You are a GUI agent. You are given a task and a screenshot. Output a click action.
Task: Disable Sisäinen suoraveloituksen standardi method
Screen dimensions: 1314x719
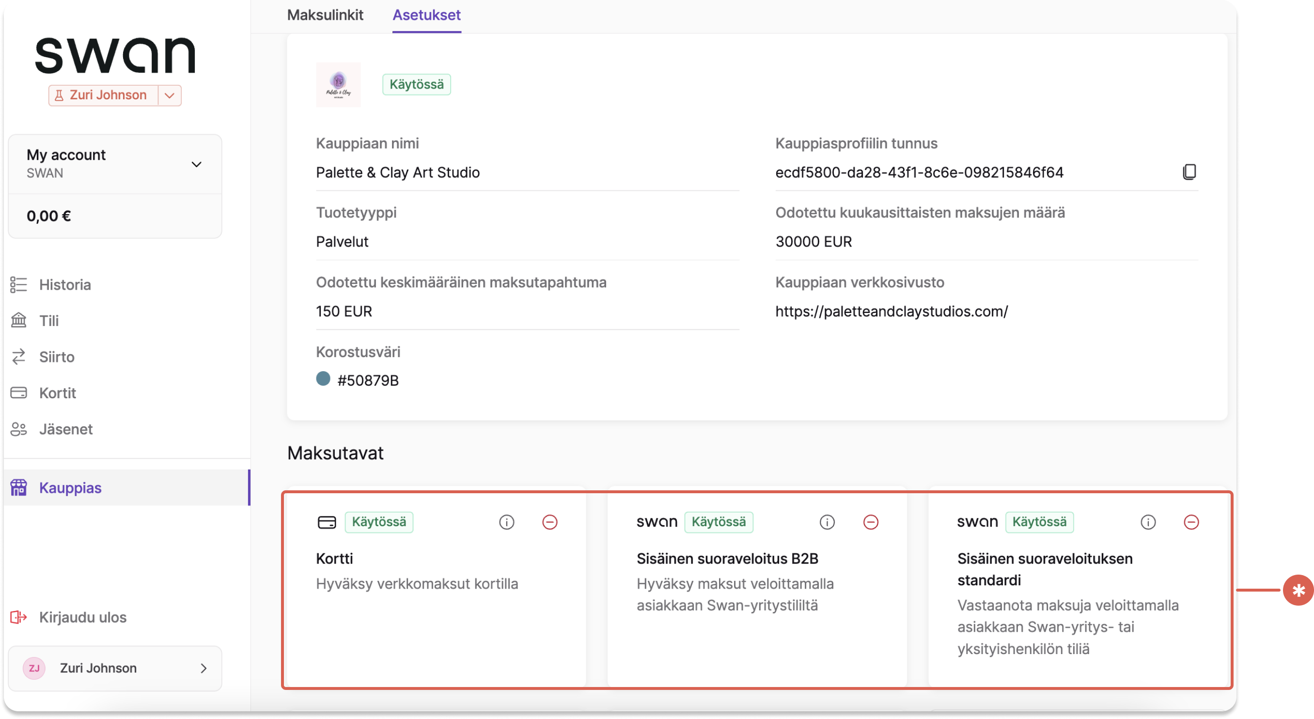tap(1191, 522)
